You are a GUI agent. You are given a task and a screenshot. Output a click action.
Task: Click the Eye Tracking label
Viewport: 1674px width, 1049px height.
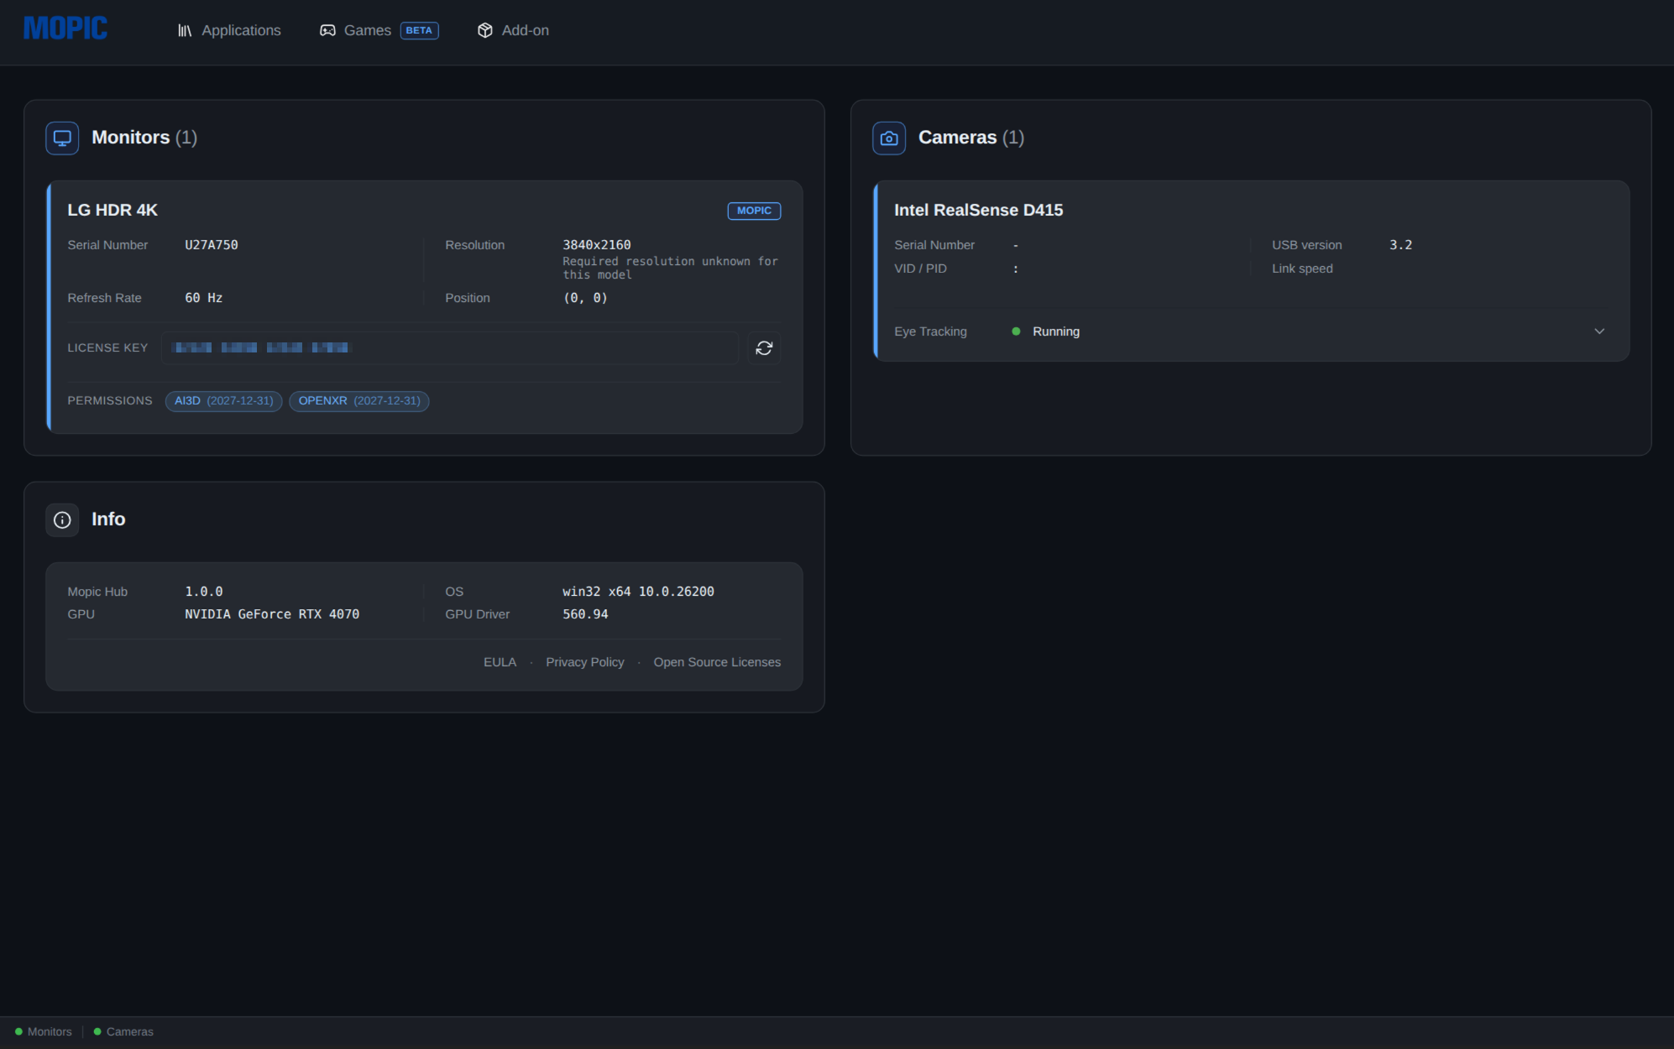(x=930, y=331)
